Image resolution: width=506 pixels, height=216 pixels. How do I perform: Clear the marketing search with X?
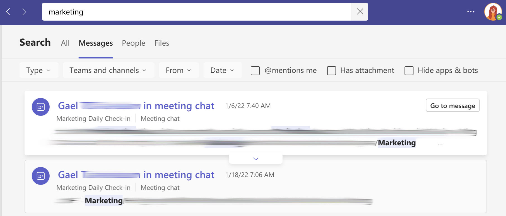360,12
